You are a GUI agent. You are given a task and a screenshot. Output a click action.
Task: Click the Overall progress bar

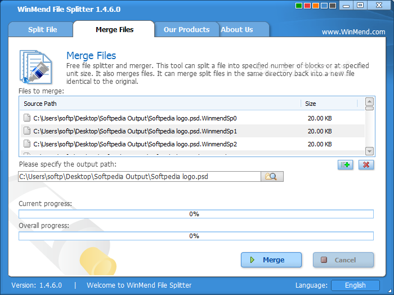pos(196,236)
